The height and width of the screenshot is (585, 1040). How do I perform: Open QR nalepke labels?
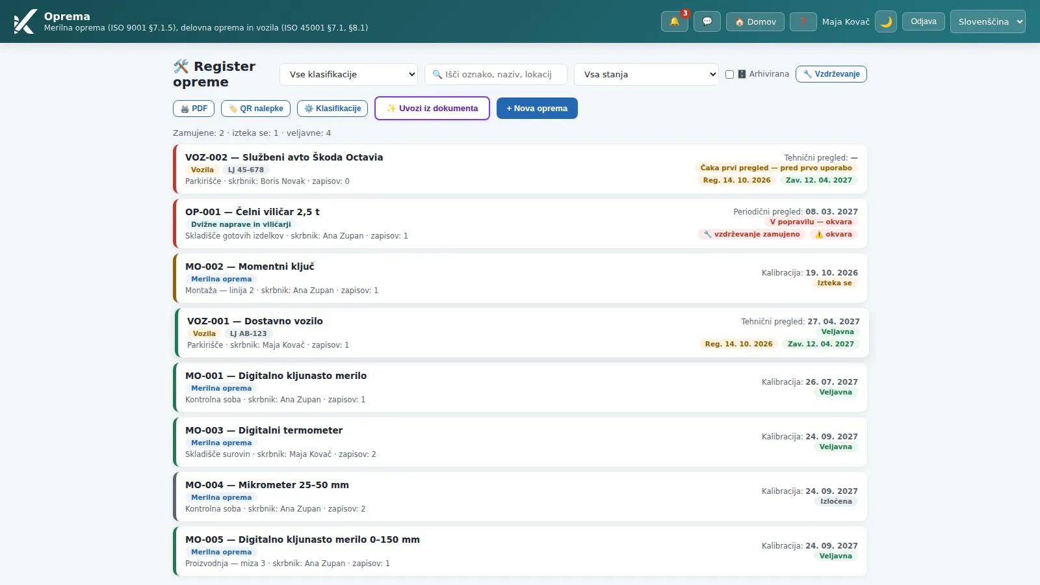click(255, 109)
